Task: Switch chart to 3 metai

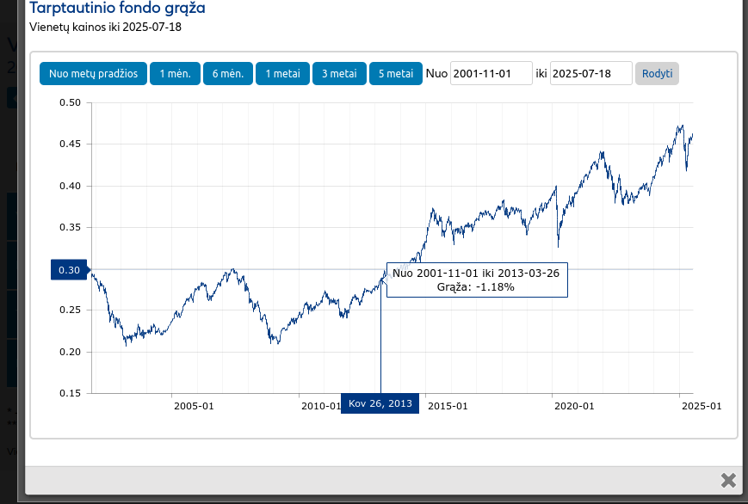Action: [339, 73]
